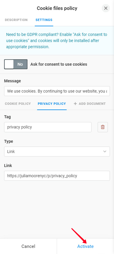Click the Ask for consent label text
Screen dimensions: 114x254
tap(59, 64)
